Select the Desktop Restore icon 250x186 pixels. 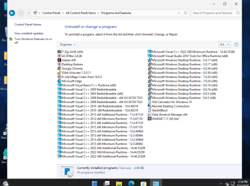pyautogui.click(x=59, y=64)
